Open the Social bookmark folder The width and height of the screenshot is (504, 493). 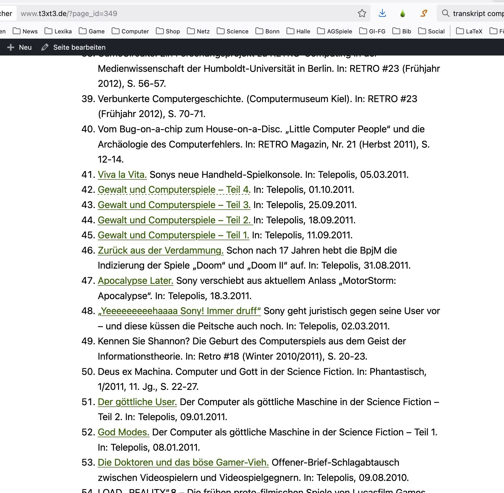(432, 31)
